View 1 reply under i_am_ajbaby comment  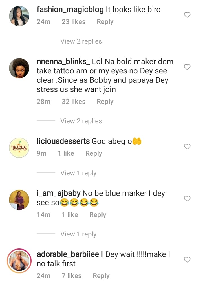click(x=78, y=234)
